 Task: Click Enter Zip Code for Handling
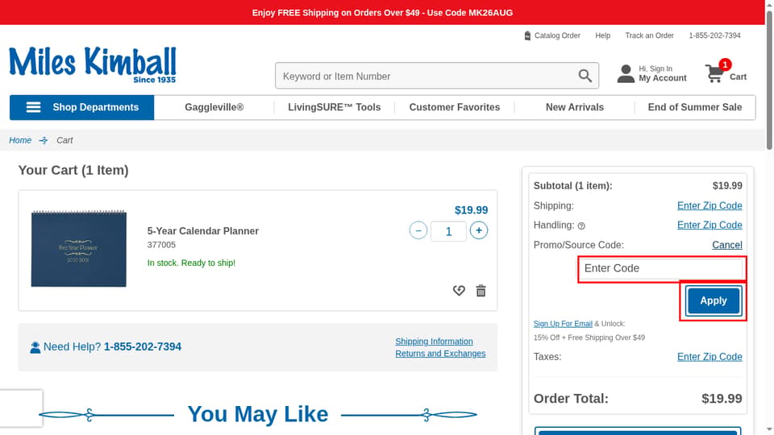point(709,226)
